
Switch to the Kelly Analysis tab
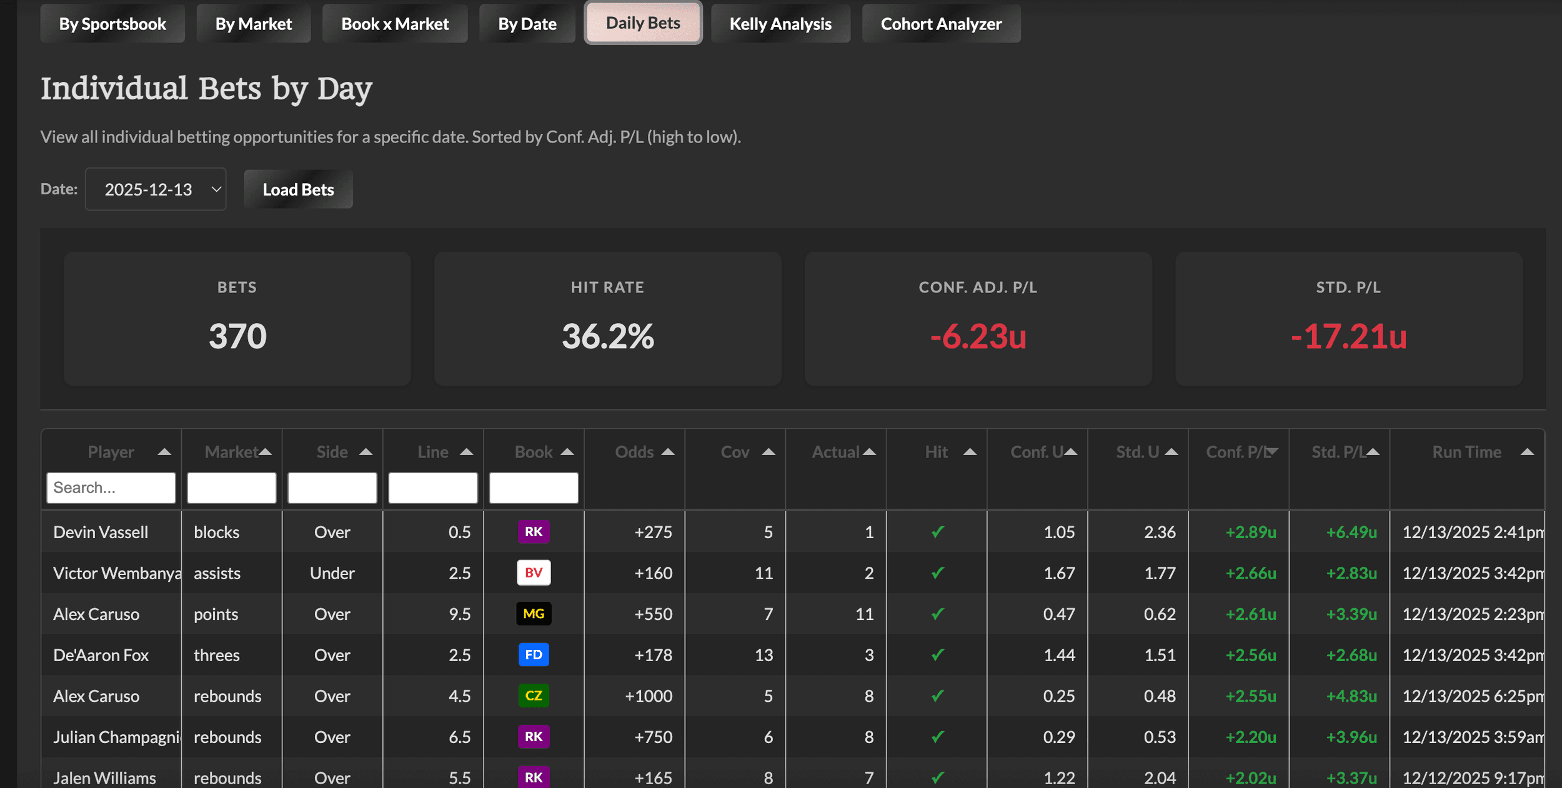pos(780,24)
